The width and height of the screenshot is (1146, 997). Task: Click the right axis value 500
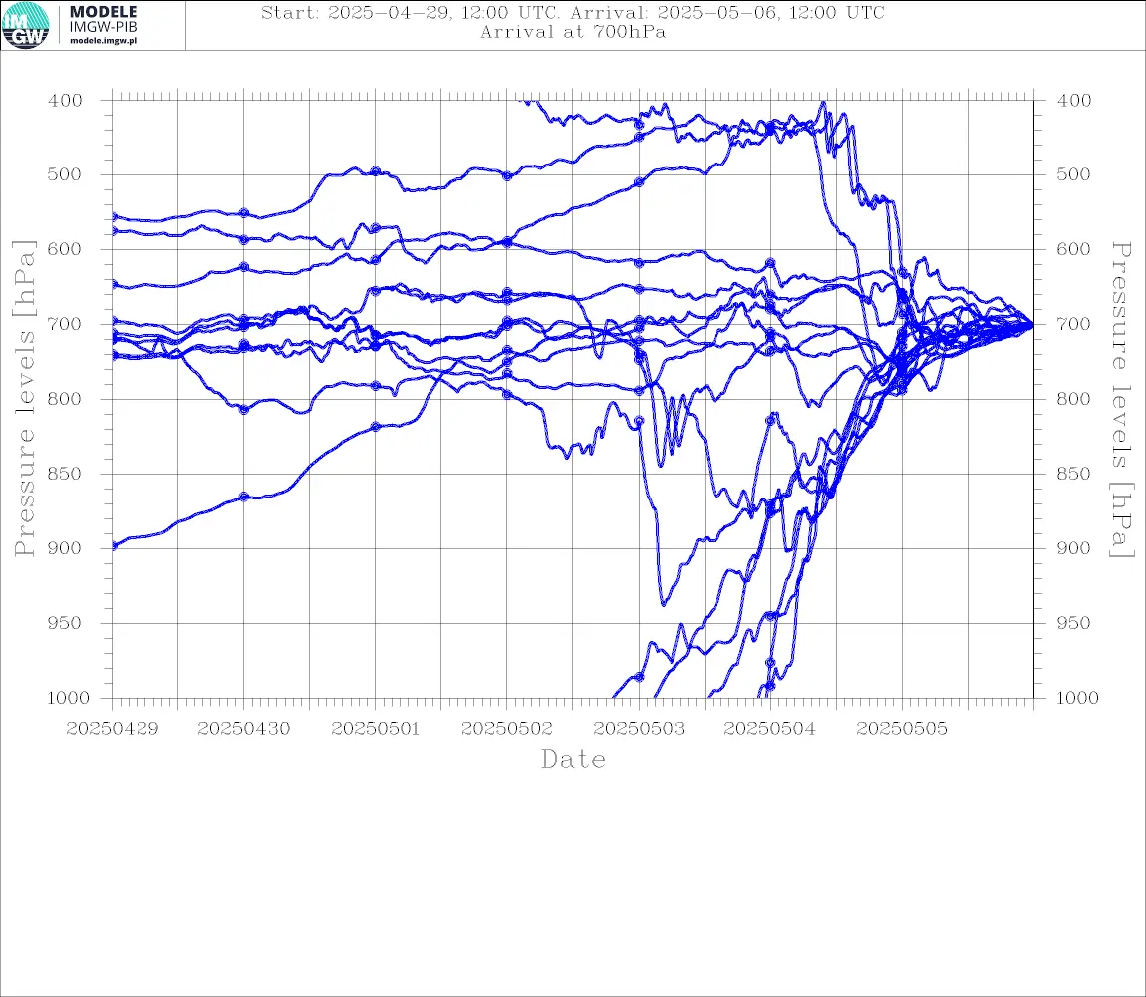coord(1074,174)
